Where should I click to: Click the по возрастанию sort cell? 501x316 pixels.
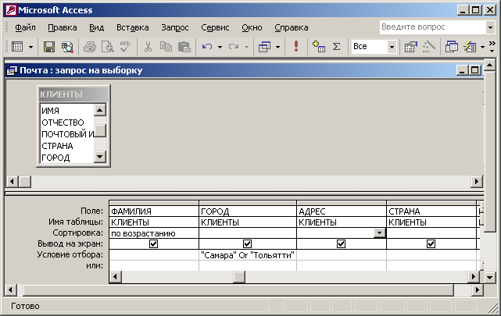(x=154, y=233)
